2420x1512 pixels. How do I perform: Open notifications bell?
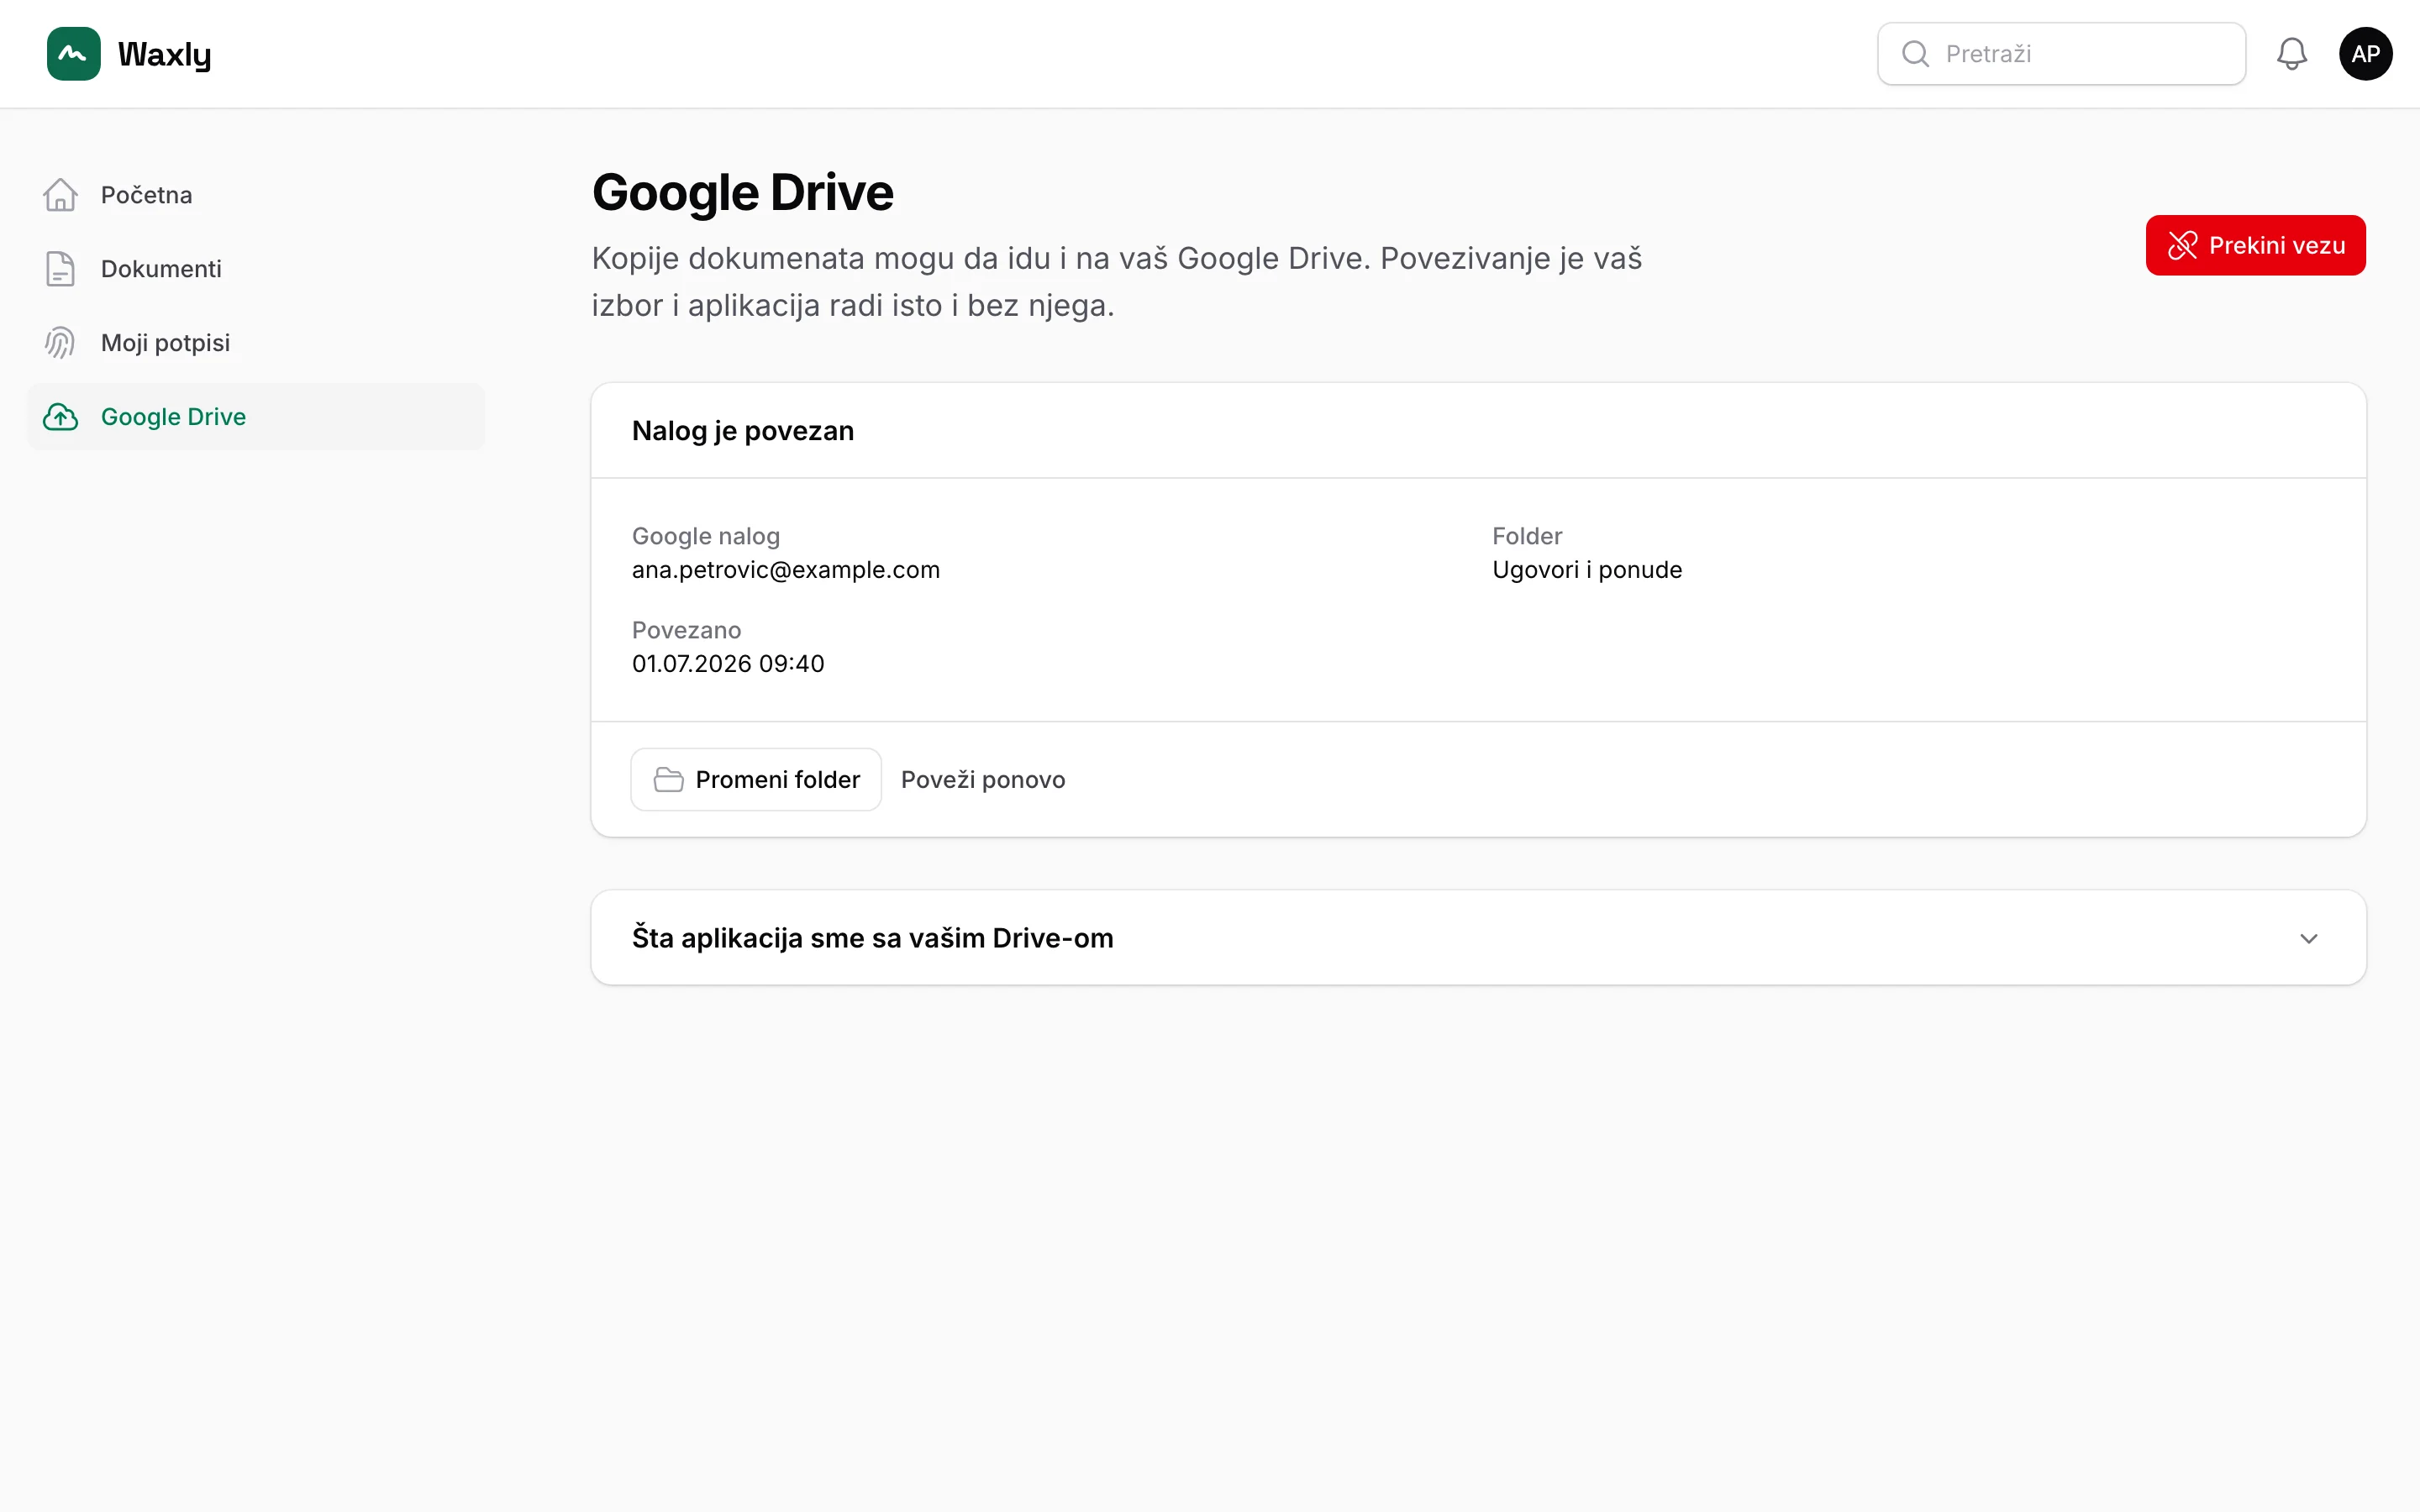tap(2291, 54)
